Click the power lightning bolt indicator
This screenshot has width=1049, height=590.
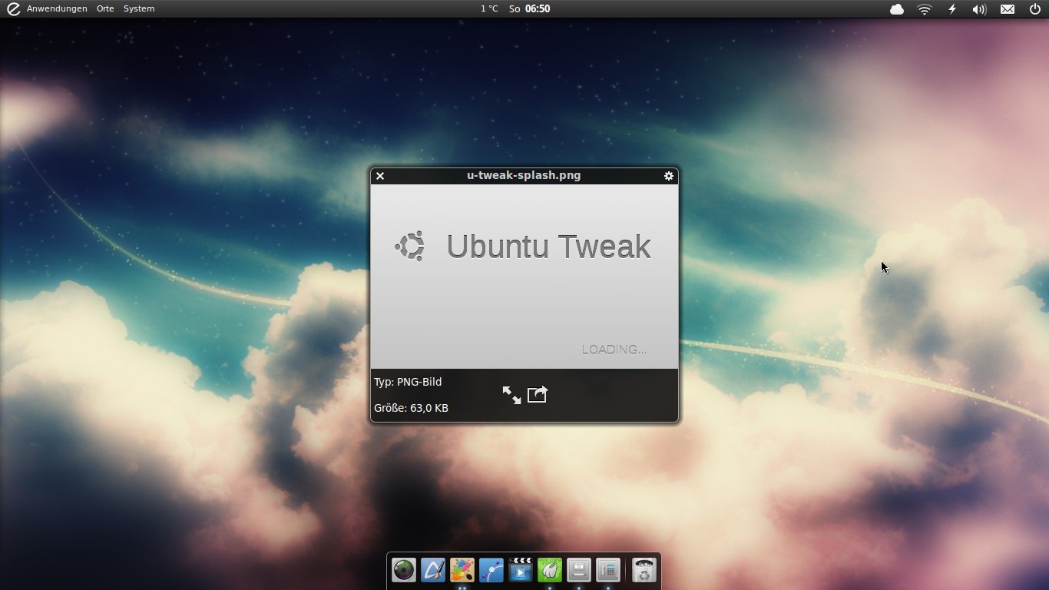(x=952, y=9)
